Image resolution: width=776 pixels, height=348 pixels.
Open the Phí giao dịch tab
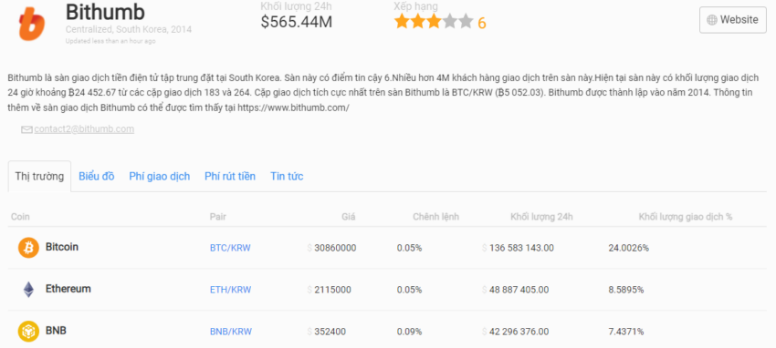(x=160, y=176)
